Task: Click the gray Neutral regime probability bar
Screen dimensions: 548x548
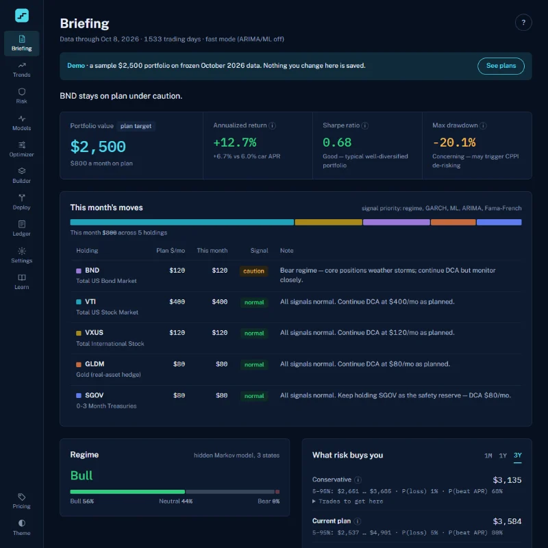Action: [230, 492]
